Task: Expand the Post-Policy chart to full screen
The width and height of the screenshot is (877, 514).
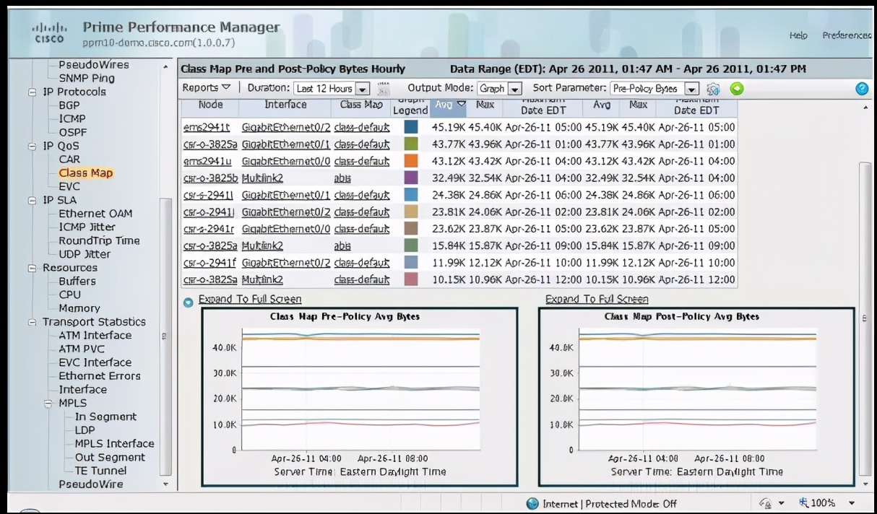Action: point(597,299)
